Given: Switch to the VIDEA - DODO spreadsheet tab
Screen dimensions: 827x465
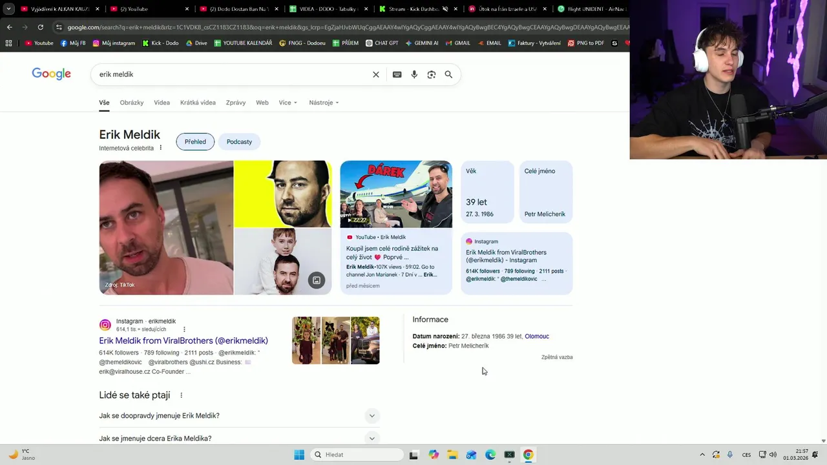Looking at the screenshot, I should tap(329, 9).
